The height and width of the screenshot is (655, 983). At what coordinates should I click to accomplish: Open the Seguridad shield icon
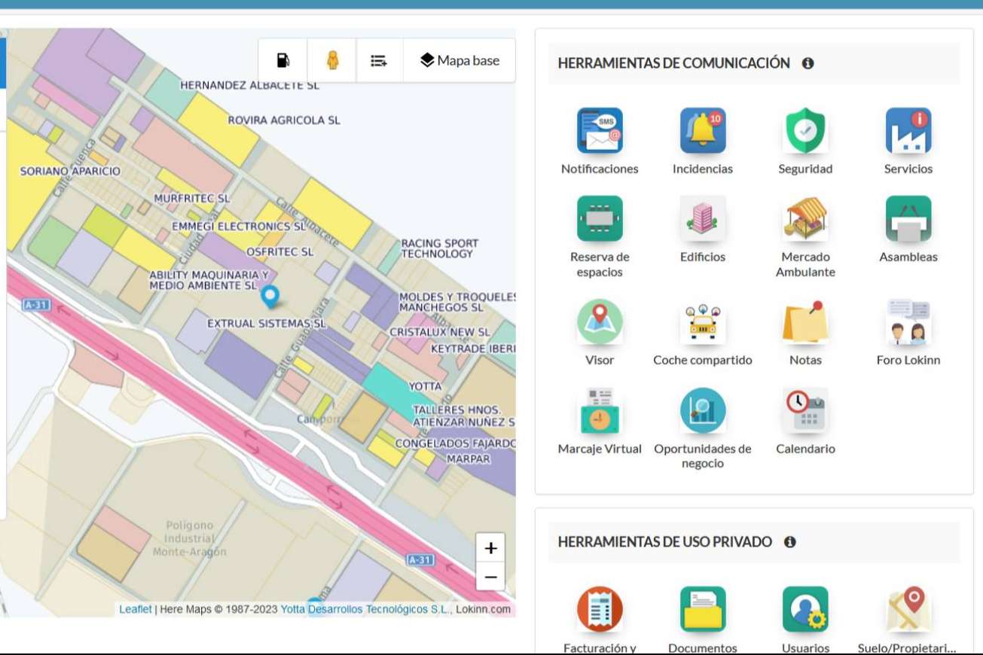click(x=805, y=131)
